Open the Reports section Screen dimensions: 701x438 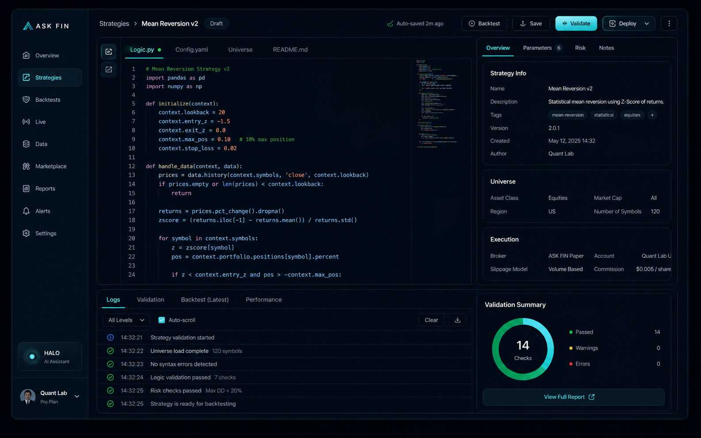click(50, 189)
